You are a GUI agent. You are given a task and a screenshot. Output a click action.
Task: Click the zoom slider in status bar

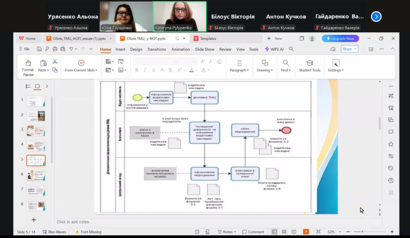coord(362,232)
